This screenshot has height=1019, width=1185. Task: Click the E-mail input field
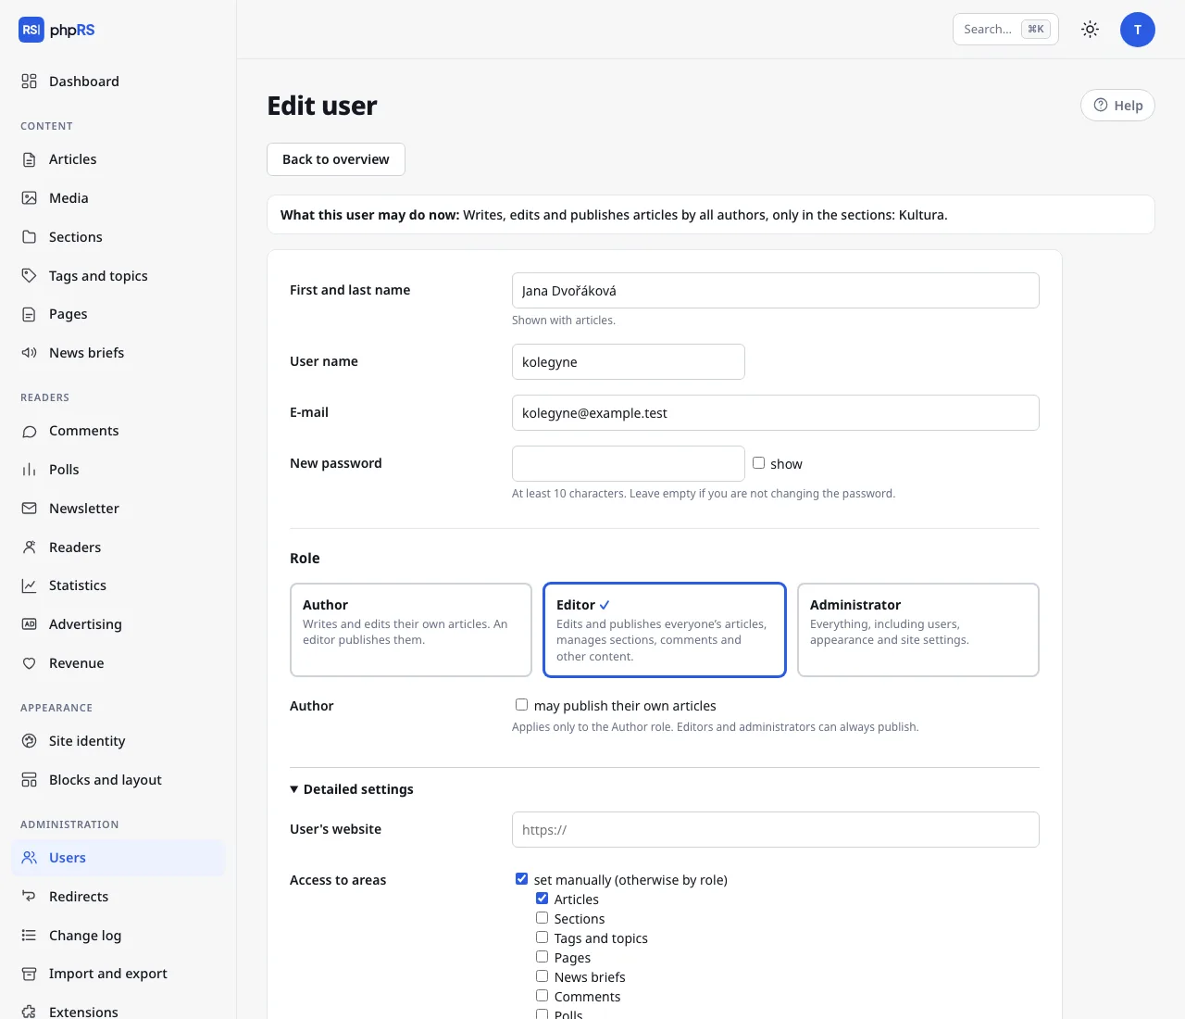click(x=776, y=413)
